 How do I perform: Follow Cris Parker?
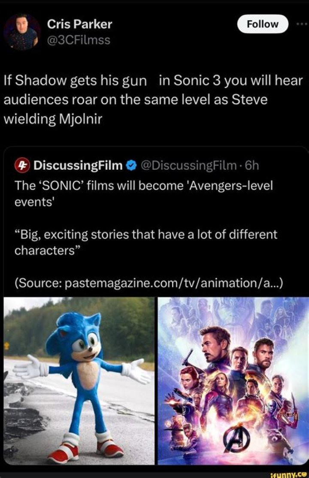coord(263,24)
